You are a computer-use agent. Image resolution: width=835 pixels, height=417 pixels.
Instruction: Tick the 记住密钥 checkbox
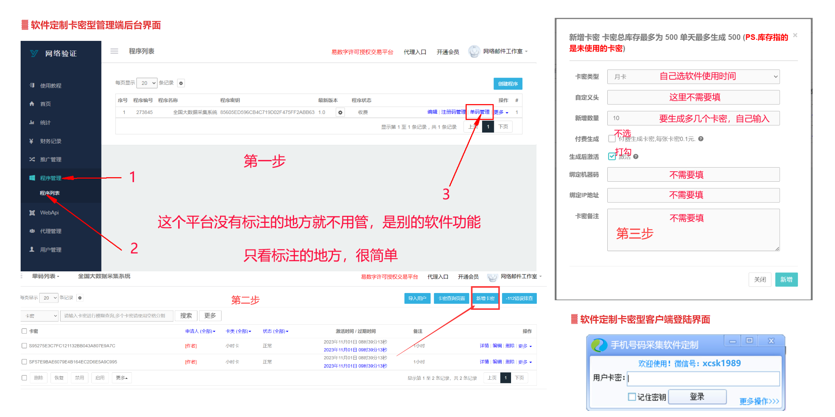click(632, 397)
